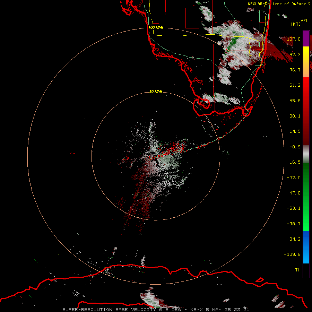Click the 76.7 legend value
The image size is (312, 312).
pos(295,70)
